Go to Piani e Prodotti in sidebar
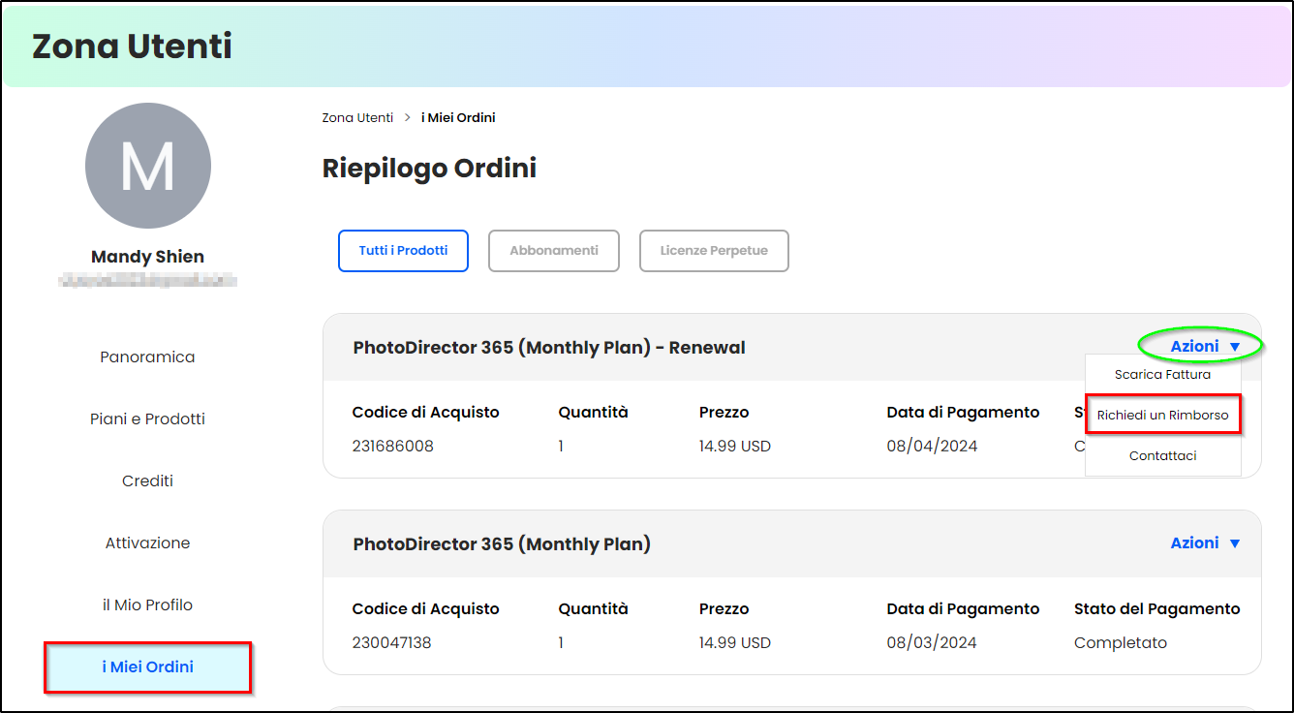The image size is (1294, 713). [x=147, y=418]
